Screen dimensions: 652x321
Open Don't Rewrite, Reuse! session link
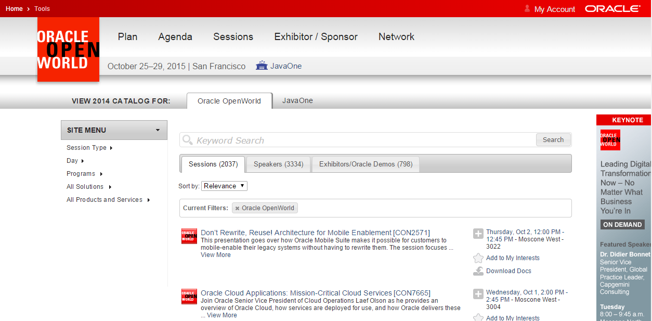click(x=316, y=233)
